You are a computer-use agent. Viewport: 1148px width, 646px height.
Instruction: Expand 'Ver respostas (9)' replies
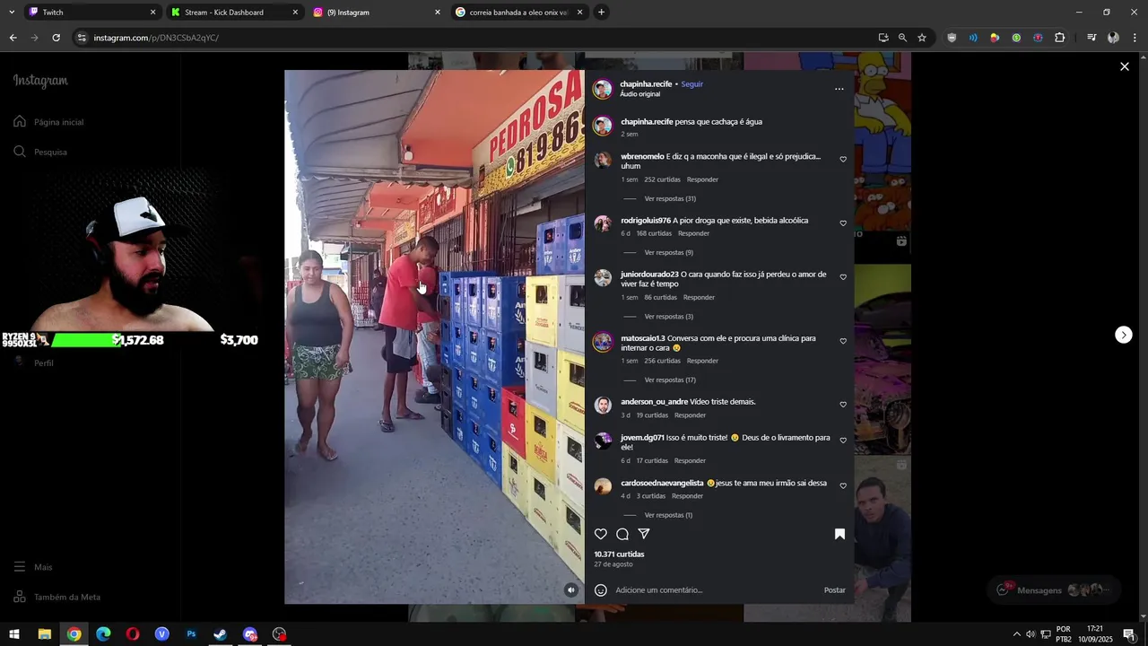pyautogui.click(x=668, y=253)
